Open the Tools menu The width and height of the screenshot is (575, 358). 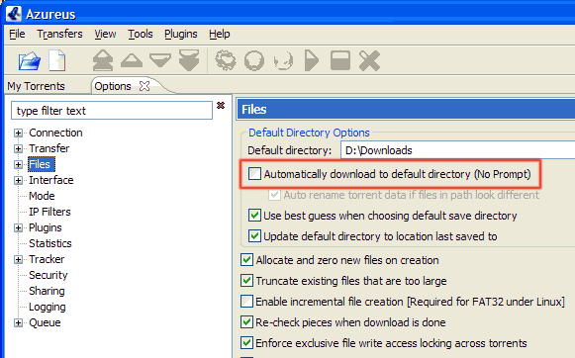point(141,34)
